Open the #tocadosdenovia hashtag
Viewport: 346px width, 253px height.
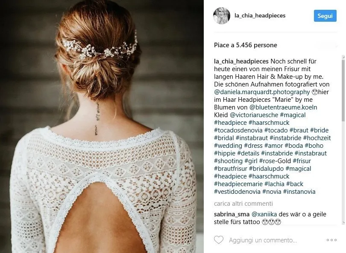[238, 130]
